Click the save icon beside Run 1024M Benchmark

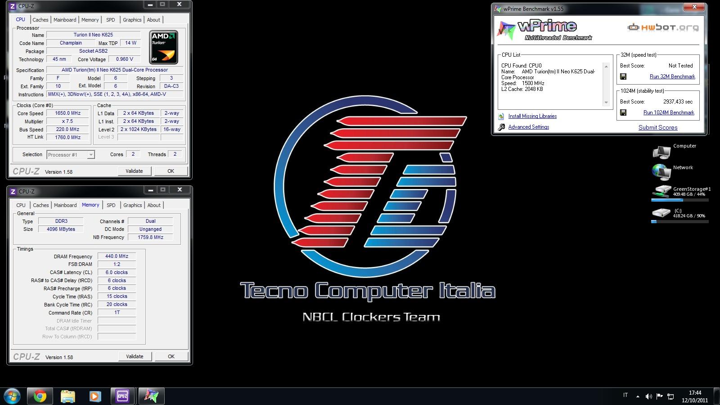coord(623,113)
